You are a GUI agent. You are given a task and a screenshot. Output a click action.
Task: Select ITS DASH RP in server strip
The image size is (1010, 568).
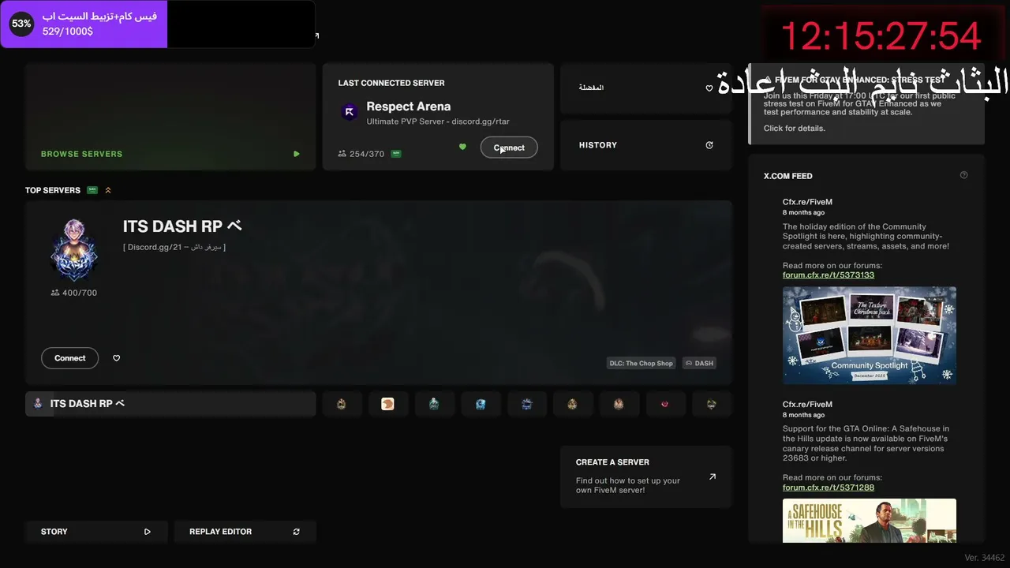pyautogui.click(x=170, y=404)
